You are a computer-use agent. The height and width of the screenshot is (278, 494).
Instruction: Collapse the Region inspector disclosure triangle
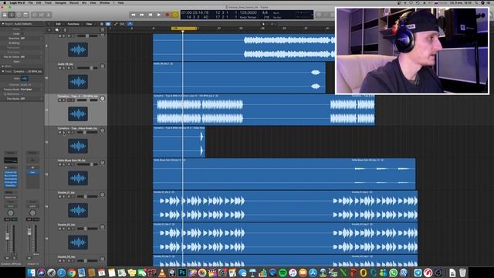click(3, 24)
